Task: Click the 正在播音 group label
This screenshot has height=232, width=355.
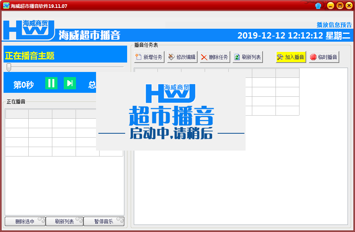Action: point(16,102)
